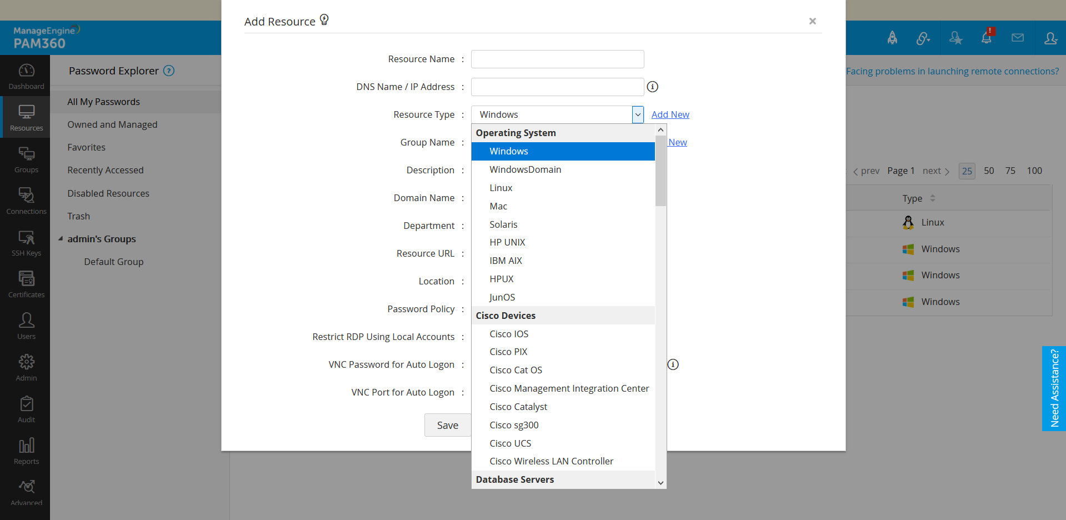
Task: Open Certificates section in sidebar
Action: click(x=26, y=284)
